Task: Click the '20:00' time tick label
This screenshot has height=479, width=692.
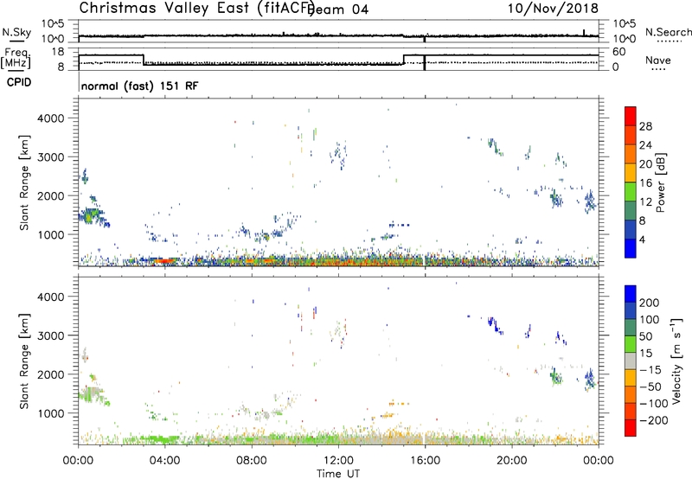Action: tap(511, 461)
